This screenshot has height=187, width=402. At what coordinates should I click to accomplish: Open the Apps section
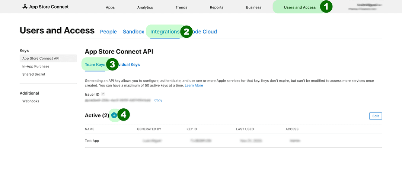coord(110,7)
